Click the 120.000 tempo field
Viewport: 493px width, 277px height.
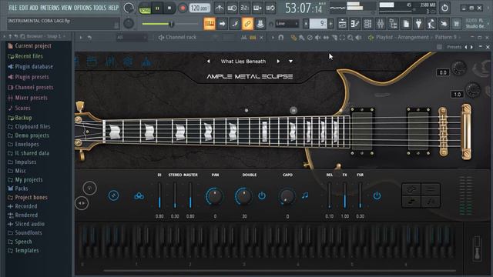click(200, 8)
